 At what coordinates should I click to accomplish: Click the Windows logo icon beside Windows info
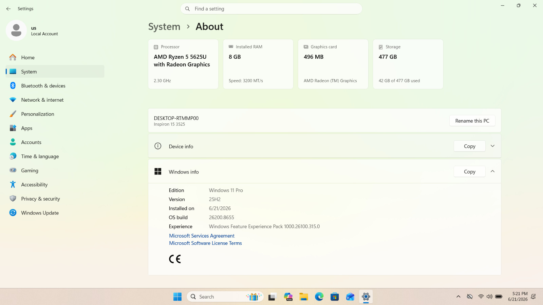click(158, 171)
